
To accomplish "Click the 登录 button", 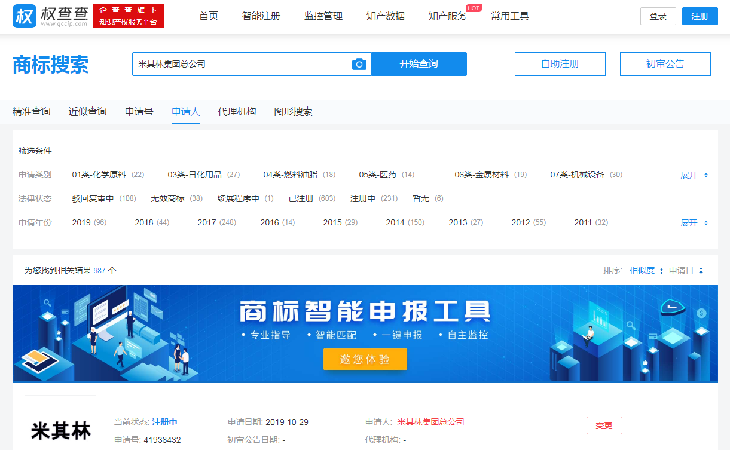I will (x=658, y=16).
